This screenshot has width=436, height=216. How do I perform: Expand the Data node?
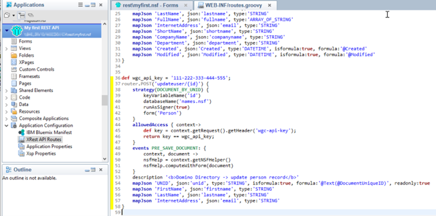click(x=6, y=104)
